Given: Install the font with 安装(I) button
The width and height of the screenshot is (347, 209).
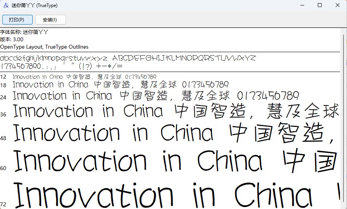Looking at the screenshot, I should point(51,20).
